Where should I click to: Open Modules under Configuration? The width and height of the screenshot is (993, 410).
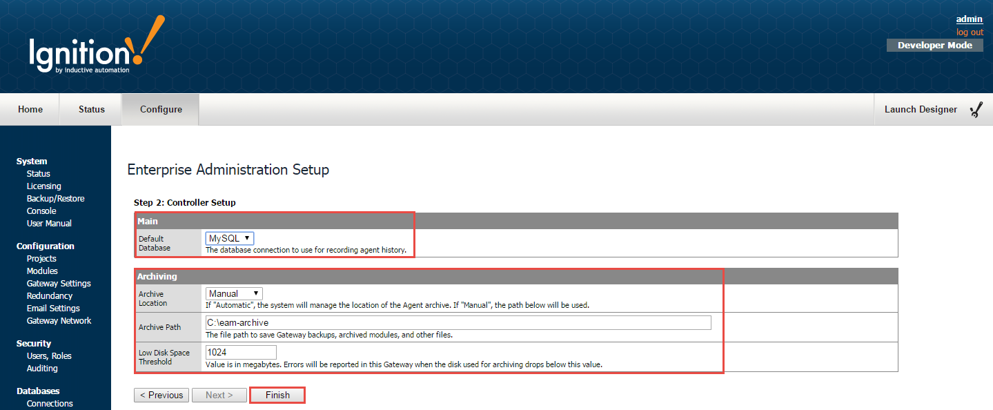point(42,271)
